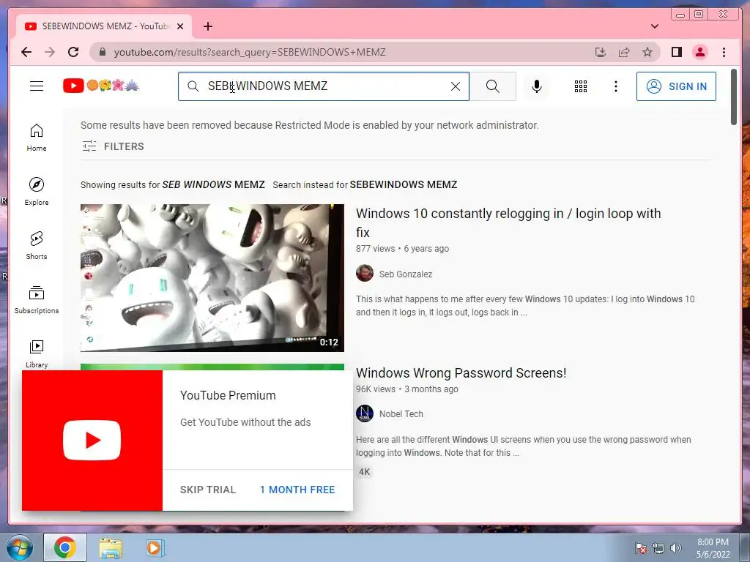
Task: Click the 4K badge under Nobel Tech video
Action: click(365, 472)
